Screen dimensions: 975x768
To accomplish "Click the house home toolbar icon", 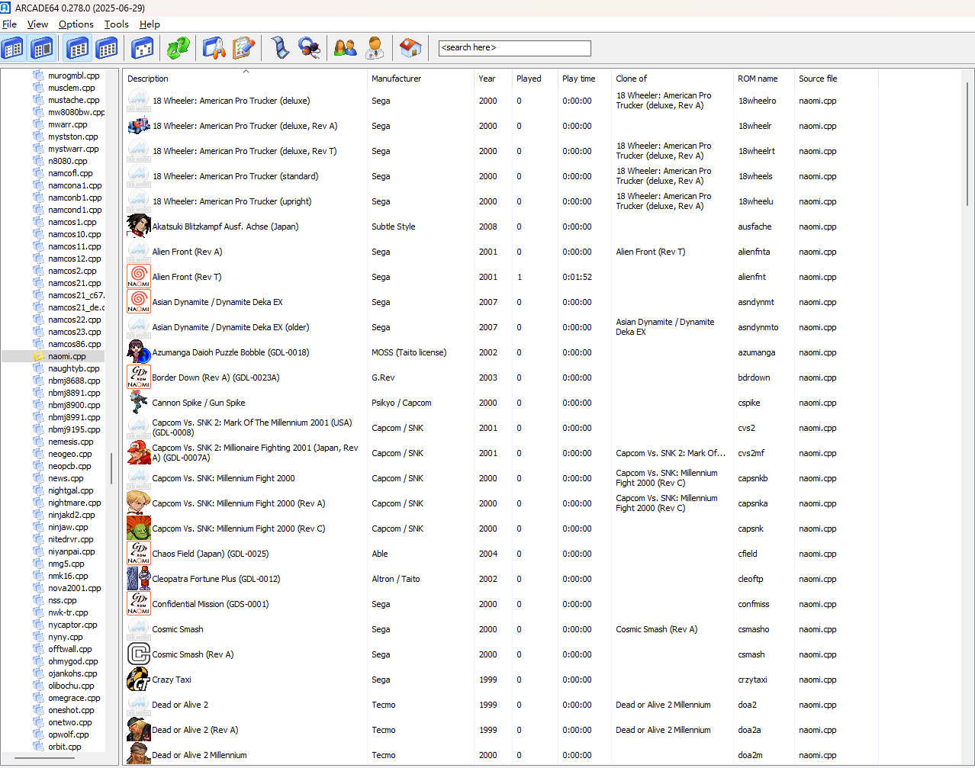I will 410,48.
